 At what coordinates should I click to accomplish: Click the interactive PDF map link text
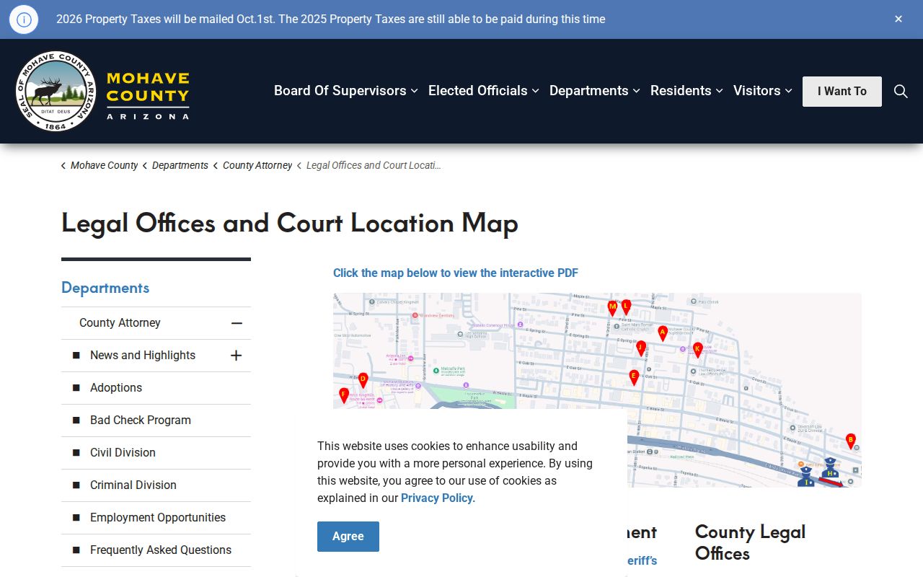[456, 273]
